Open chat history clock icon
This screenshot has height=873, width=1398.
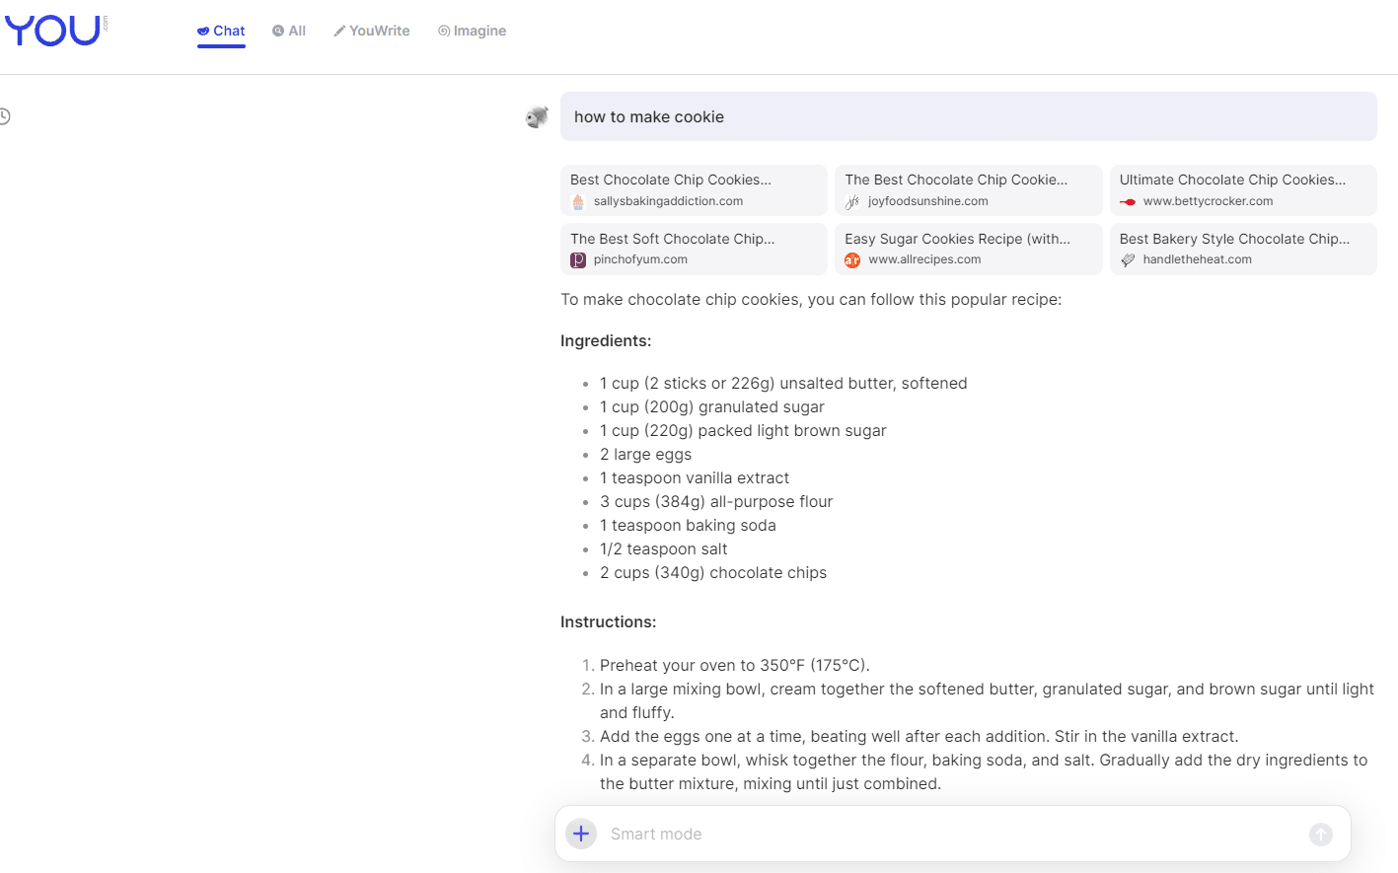pos(4,116)
